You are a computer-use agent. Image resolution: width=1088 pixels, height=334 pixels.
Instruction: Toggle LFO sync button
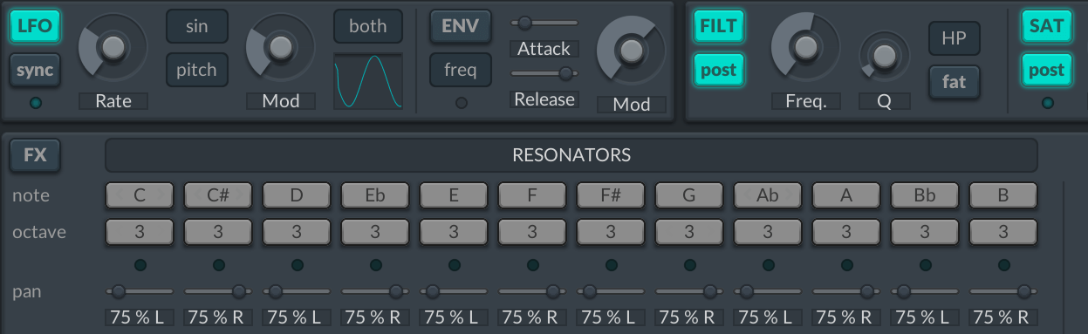tap(35, 71)
